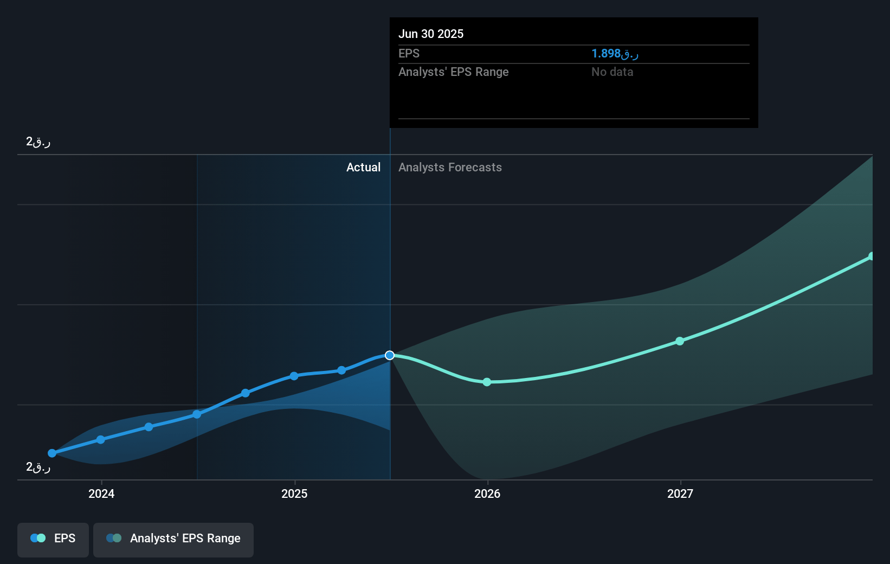The width and height of the screenshot is (890, 564).
Task: Click the No data text in tooltip
Action: point(612,72)
